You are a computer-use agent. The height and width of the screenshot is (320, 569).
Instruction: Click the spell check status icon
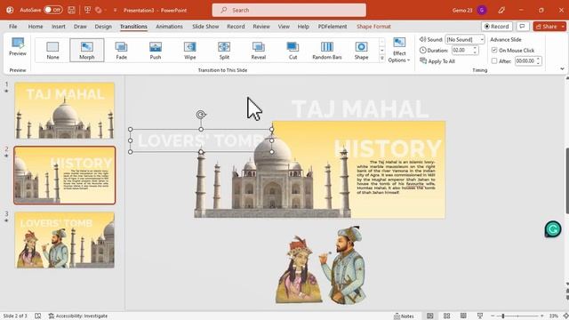[37, 316]
